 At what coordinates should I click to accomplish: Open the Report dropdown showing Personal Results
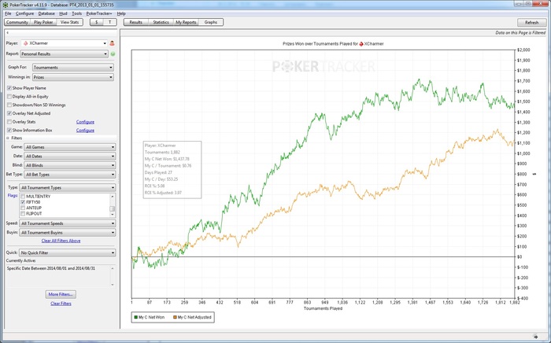[x=64, y=54]
